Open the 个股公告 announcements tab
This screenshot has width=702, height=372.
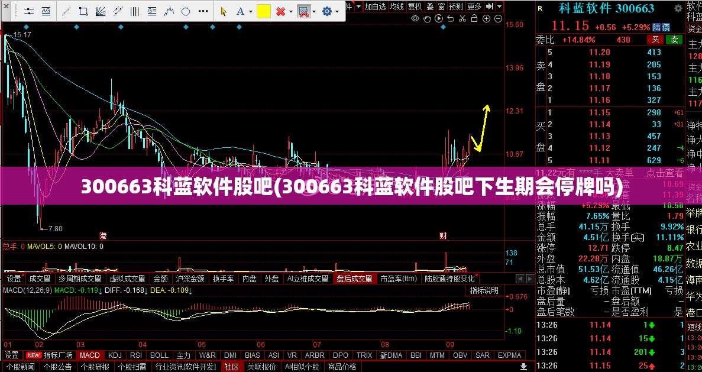tap(58, 367)
